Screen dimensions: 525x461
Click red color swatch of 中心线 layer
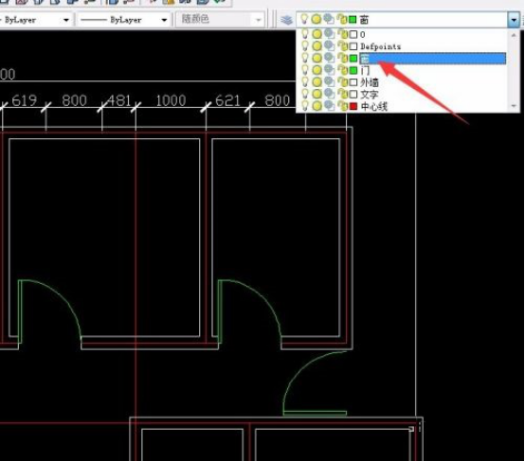pyautogui.click(x=353, y=106)
